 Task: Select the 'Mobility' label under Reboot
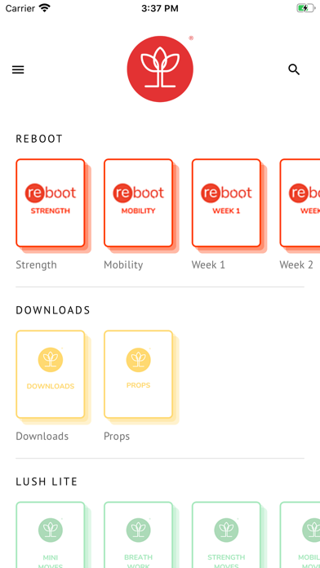(x=123, y=265)
